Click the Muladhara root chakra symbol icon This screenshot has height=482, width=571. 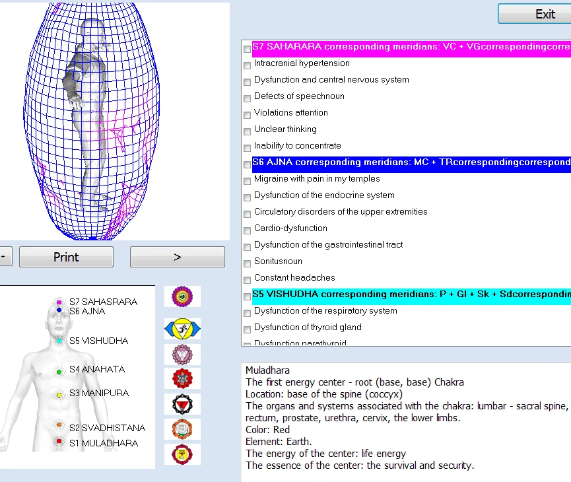coord(182,454)
